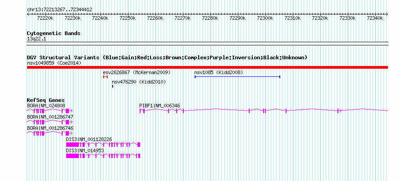Select the PIBF1 NM_006346 transcript glyph
Viewport: 401px width, 181px height.
point(264,110)
